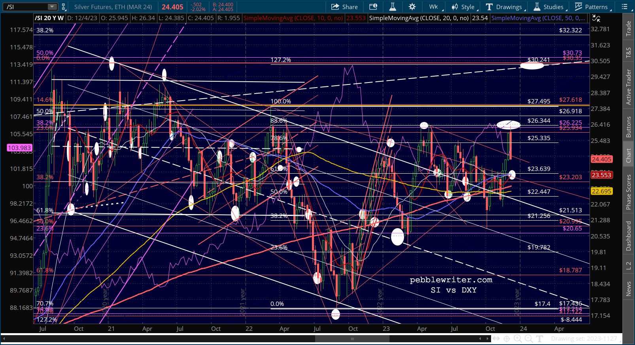Activate the crosshair pan tool icon

pos(506,338)
